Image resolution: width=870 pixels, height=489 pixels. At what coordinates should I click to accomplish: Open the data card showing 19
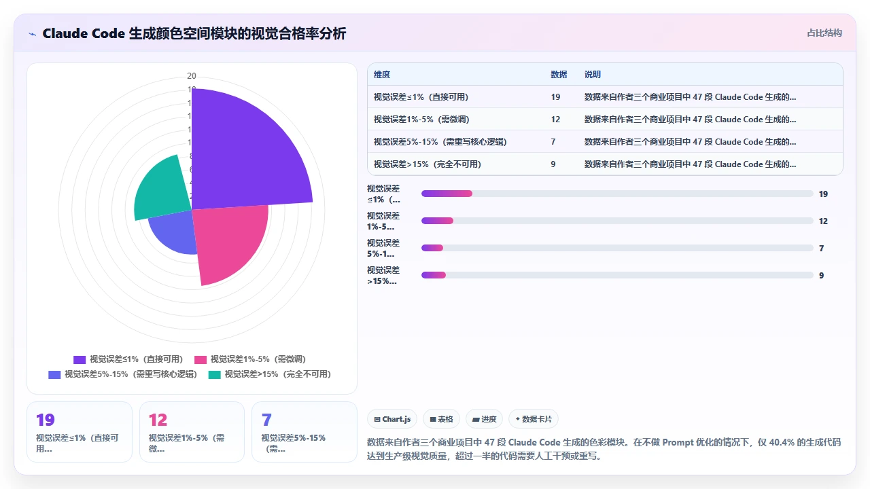pos(80,432)
